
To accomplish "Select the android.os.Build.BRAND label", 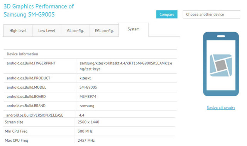I will tap(26, 106).
